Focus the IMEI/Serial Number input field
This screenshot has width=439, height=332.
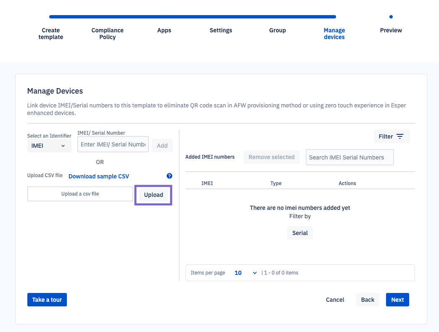113,144
